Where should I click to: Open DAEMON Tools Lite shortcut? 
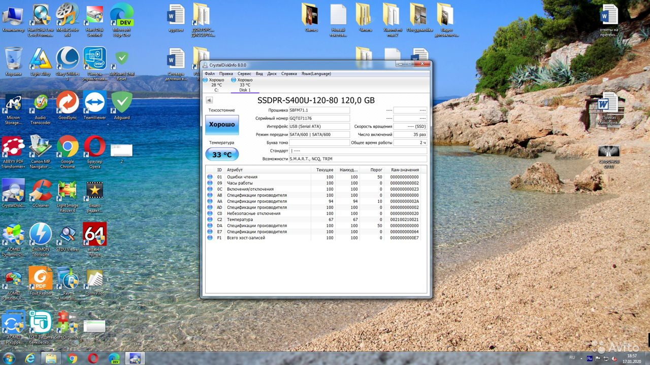(40, 236)
